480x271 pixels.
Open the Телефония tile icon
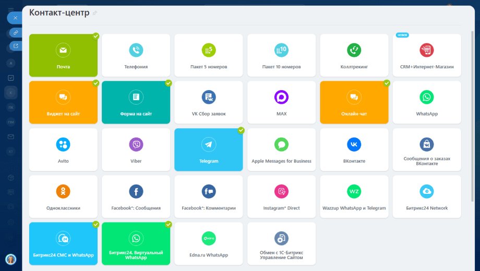pos(136,50)
